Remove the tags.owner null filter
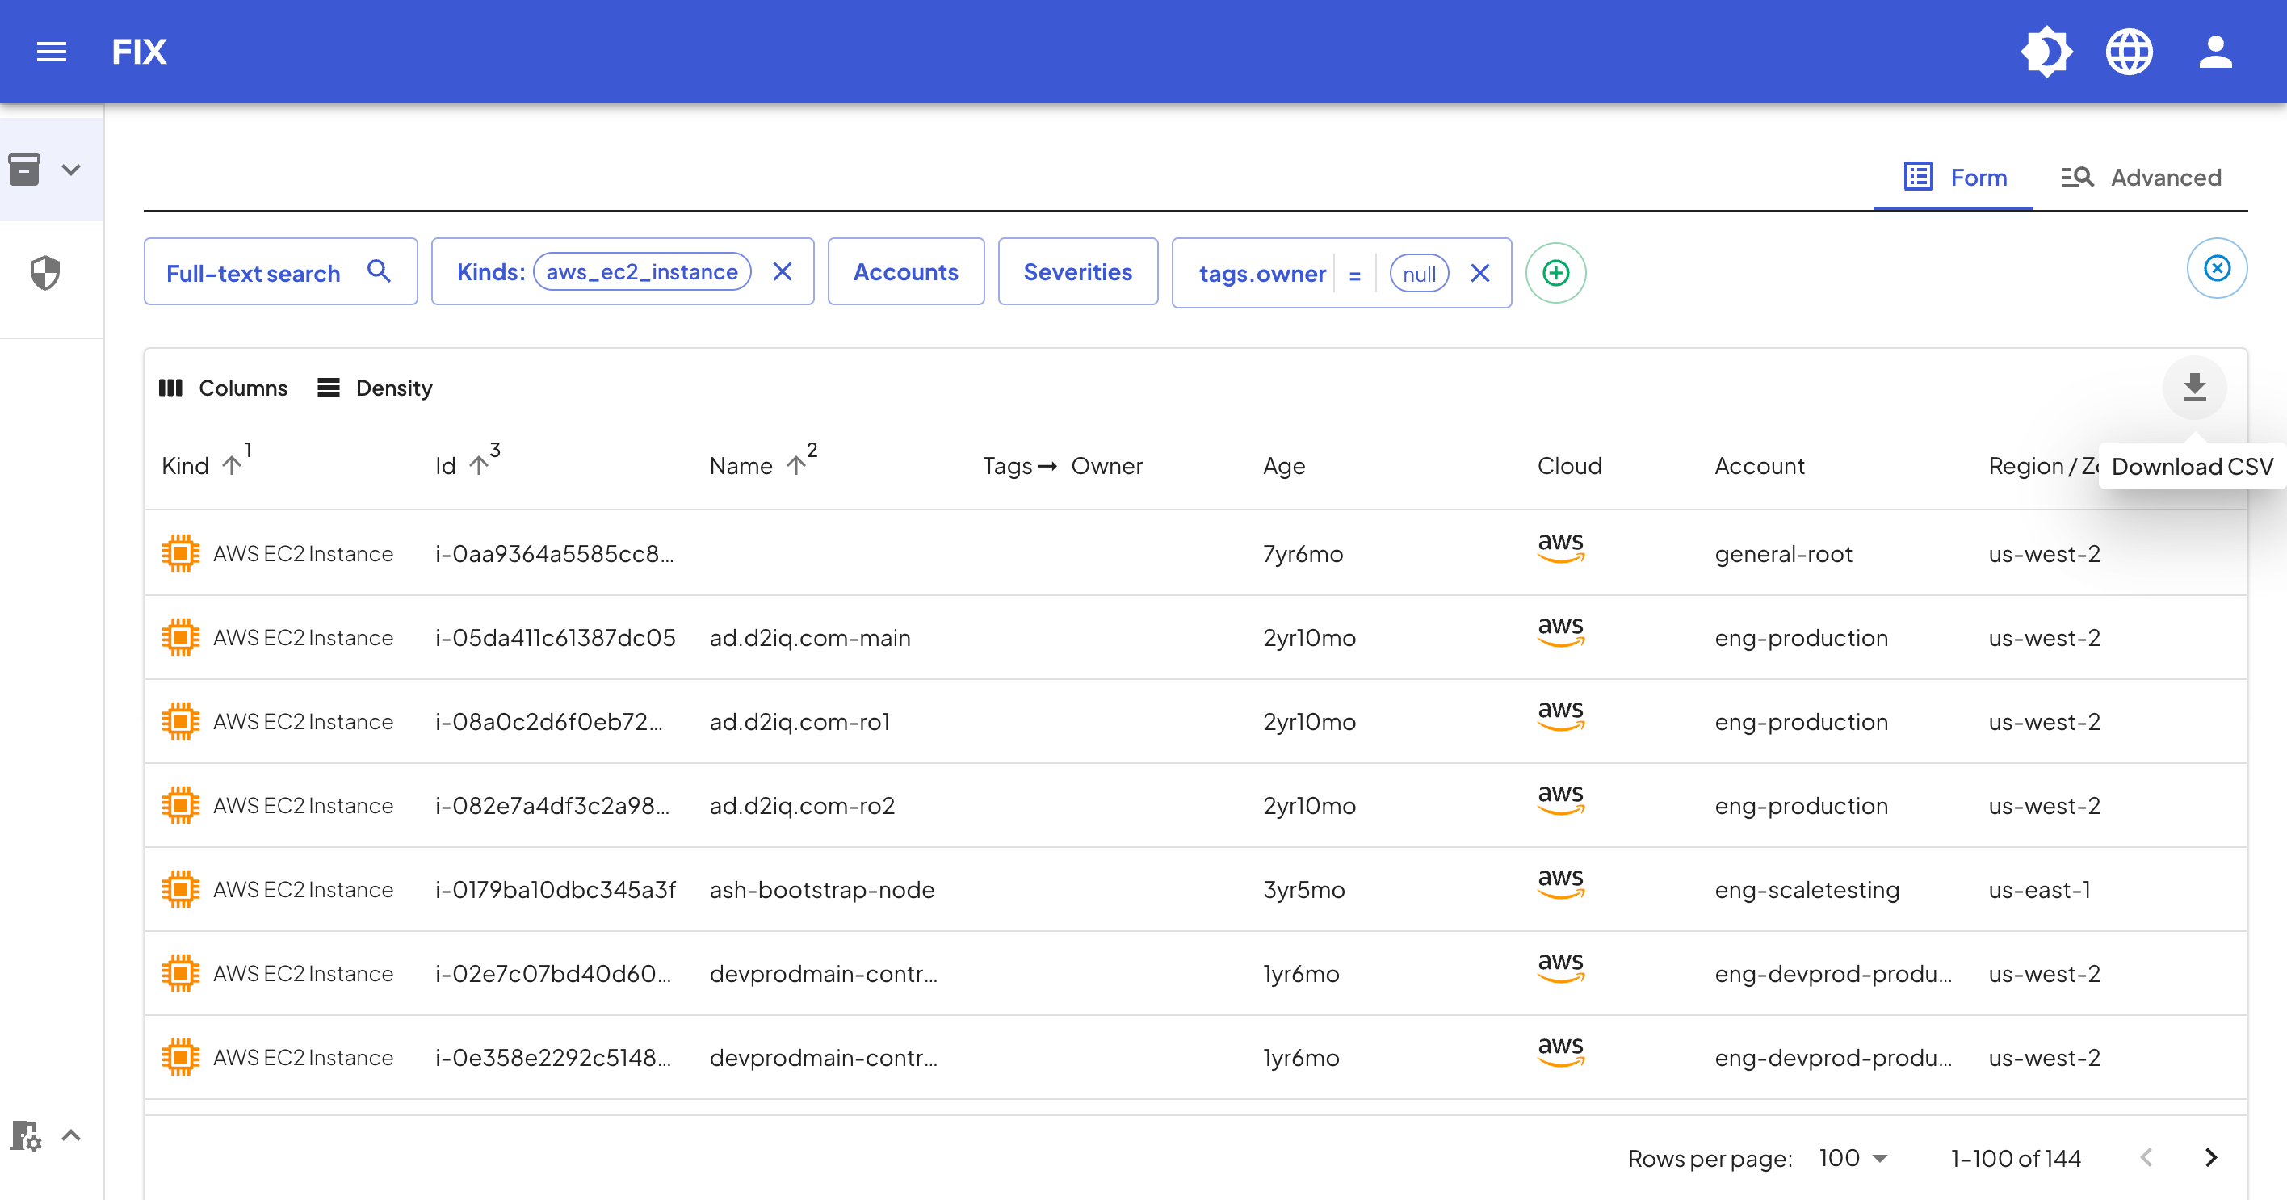The height and width of the screenshot is (1200, 2287). 1483,272
